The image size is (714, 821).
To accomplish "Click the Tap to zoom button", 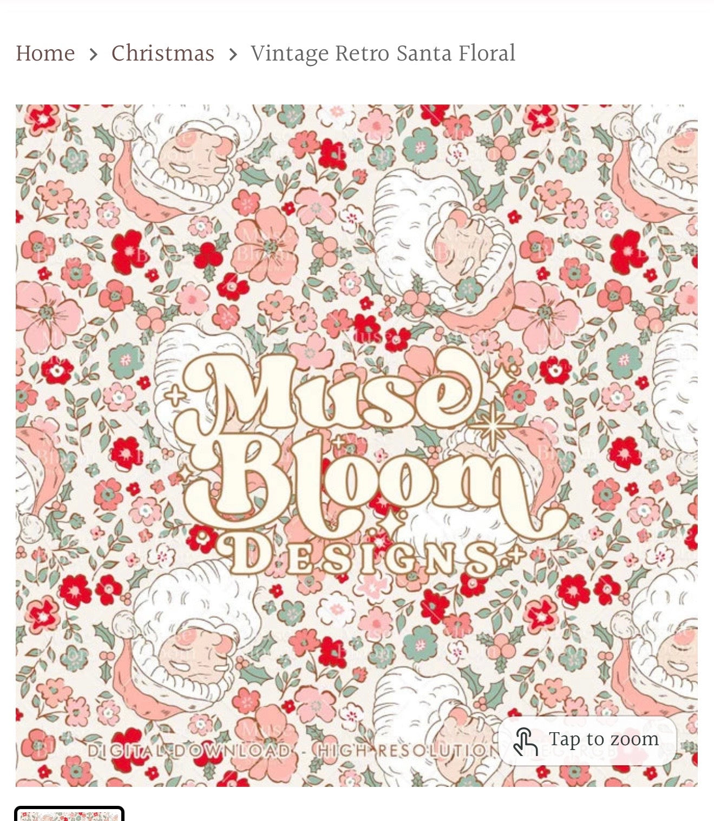I will point(587,740).
